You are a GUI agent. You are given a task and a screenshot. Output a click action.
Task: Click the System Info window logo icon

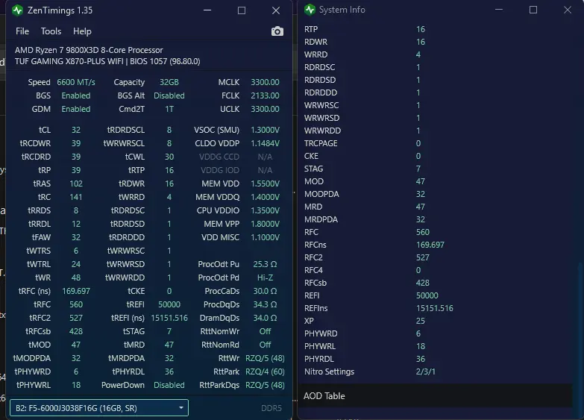310,10
